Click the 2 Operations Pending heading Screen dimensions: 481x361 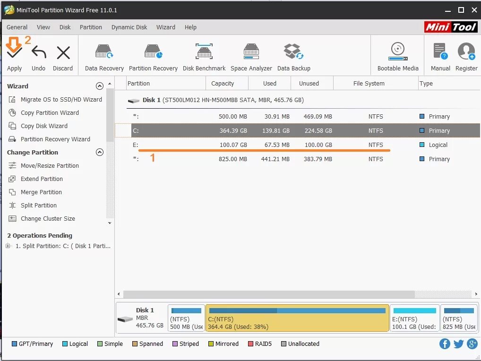[x=40, y=236]
